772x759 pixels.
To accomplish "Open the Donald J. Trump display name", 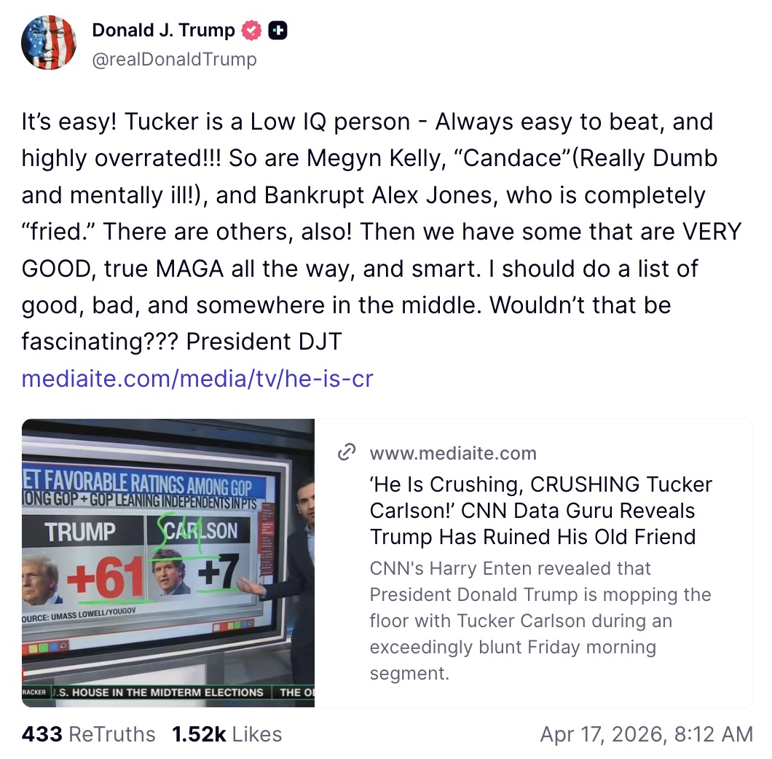I will tap(163, 31).
